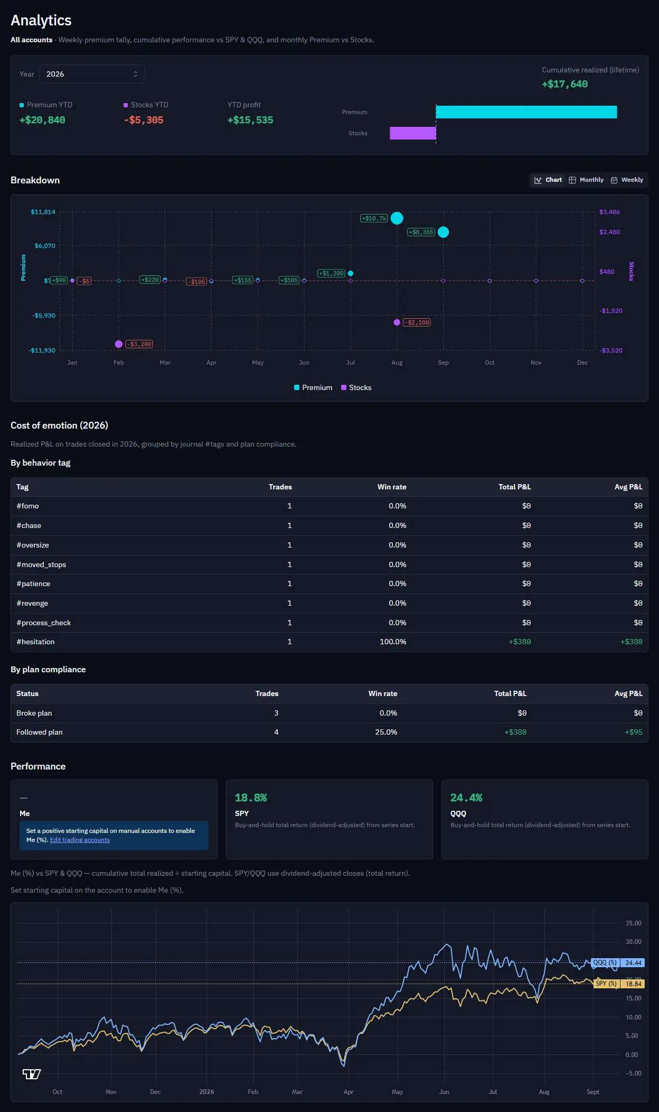The width and height of the screenshot is (659, 1112).
Task: Click the +$155 data label on the chart
Action: pos(243,280)
